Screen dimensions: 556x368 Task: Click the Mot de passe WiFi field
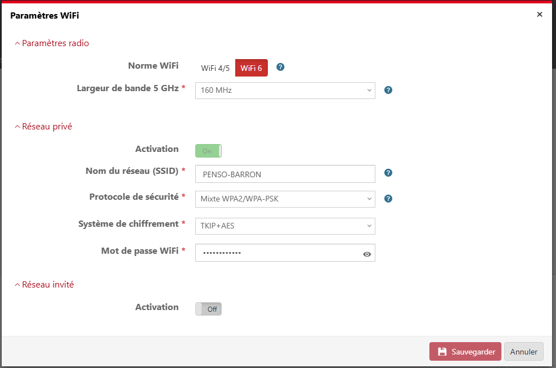tap(279, 253)
